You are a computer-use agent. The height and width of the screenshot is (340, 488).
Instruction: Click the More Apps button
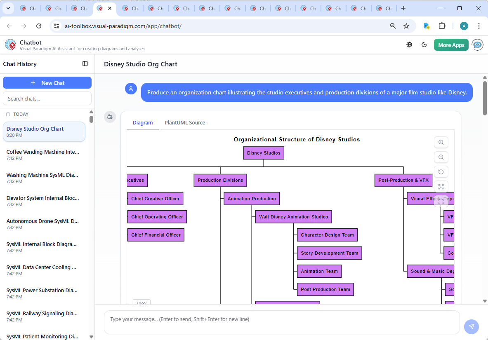[x=451, y=45]
